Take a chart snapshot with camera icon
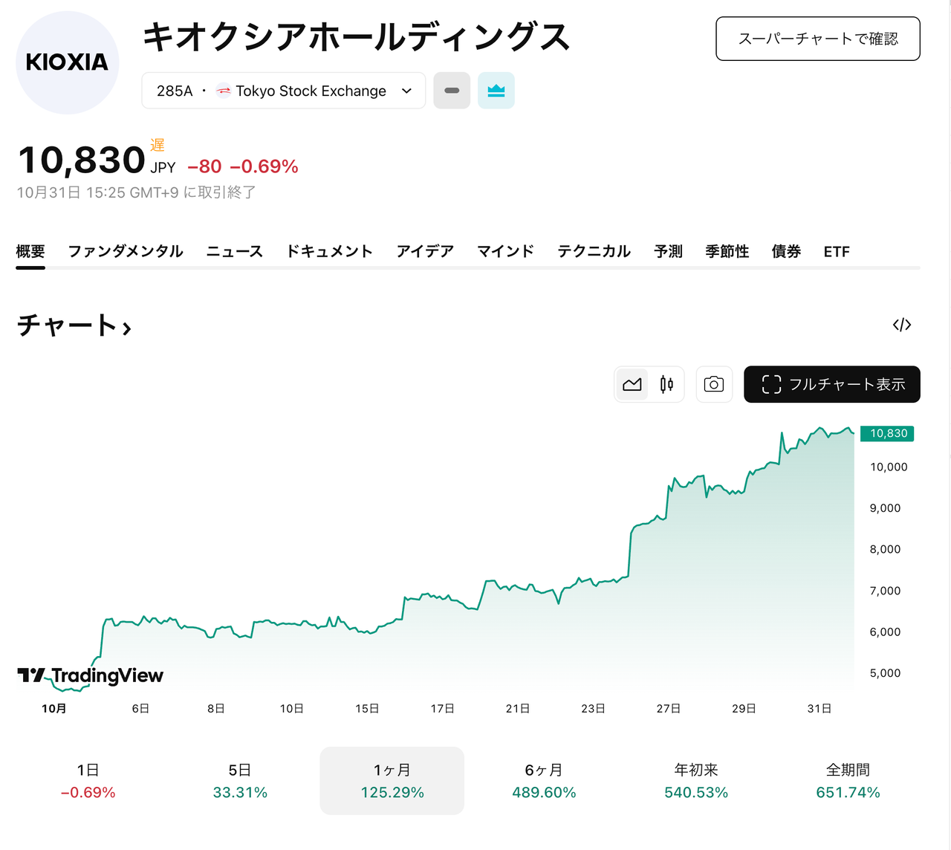Screen dimensions: 951x850 pos(713,384)
